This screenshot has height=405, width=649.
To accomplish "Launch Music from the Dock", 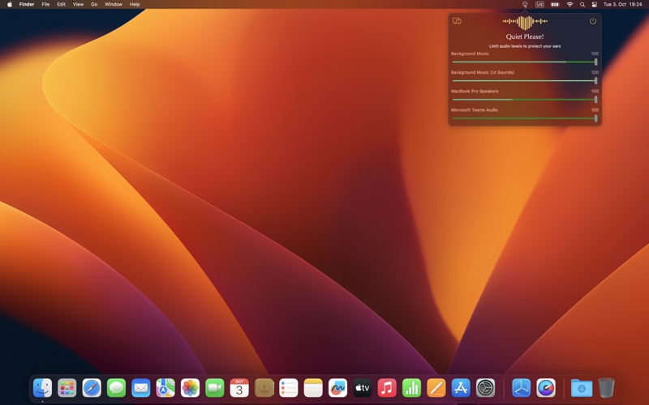I will point(387,388).
